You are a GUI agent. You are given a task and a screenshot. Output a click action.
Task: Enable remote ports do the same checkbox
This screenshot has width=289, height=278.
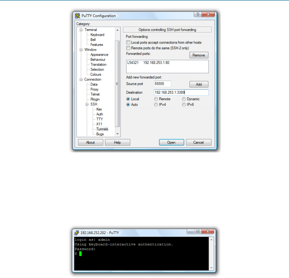(128, 48)
